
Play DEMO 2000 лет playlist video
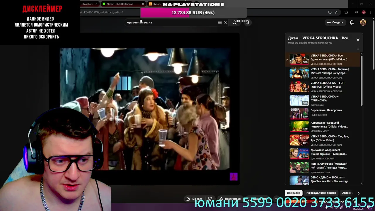coord(323,180)
